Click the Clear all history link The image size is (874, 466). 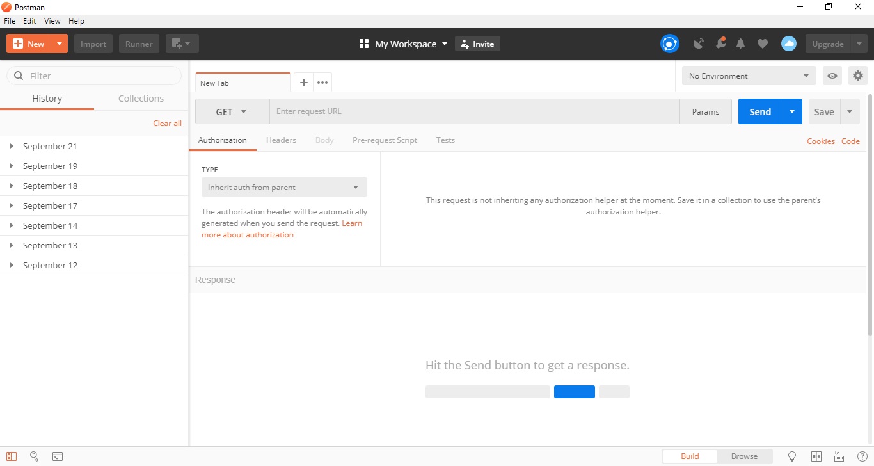(x=167, y=123)
